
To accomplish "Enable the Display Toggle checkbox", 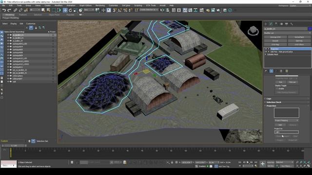I will coord(277,88).
